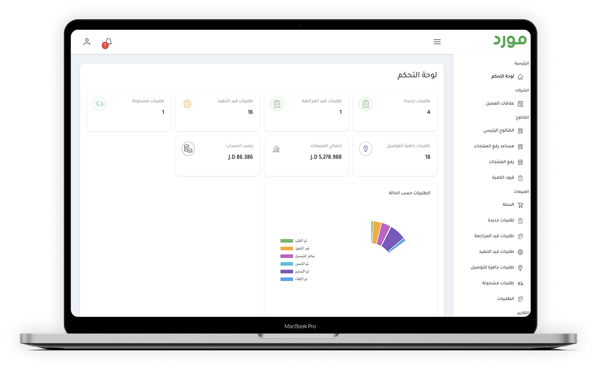
Task: Click the location pin icon on طلبيات جاهزة للتوصيل card
Action: pyautogui.click(x=366, y=148)
